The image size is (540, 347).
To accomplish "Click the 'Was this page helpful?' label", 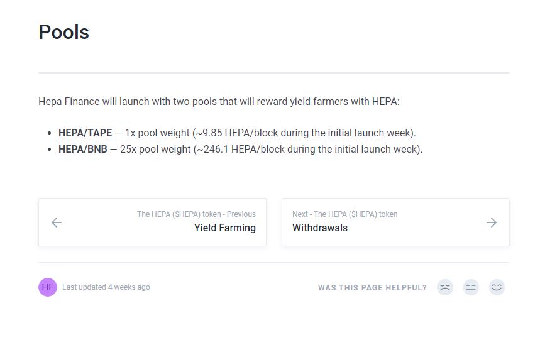I will pyautogui.click(x=372, y=288).
